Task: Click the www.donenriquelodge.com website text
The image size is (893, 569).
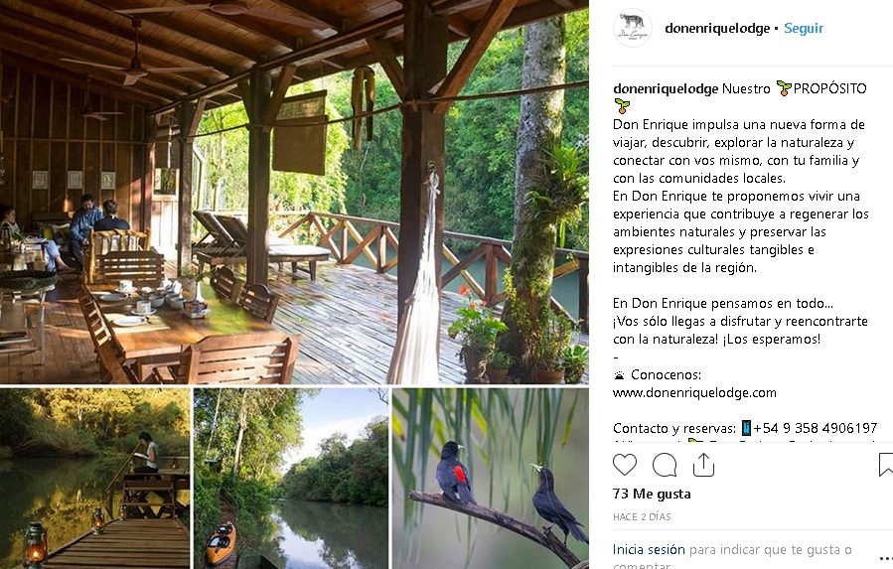Action: 694,393
